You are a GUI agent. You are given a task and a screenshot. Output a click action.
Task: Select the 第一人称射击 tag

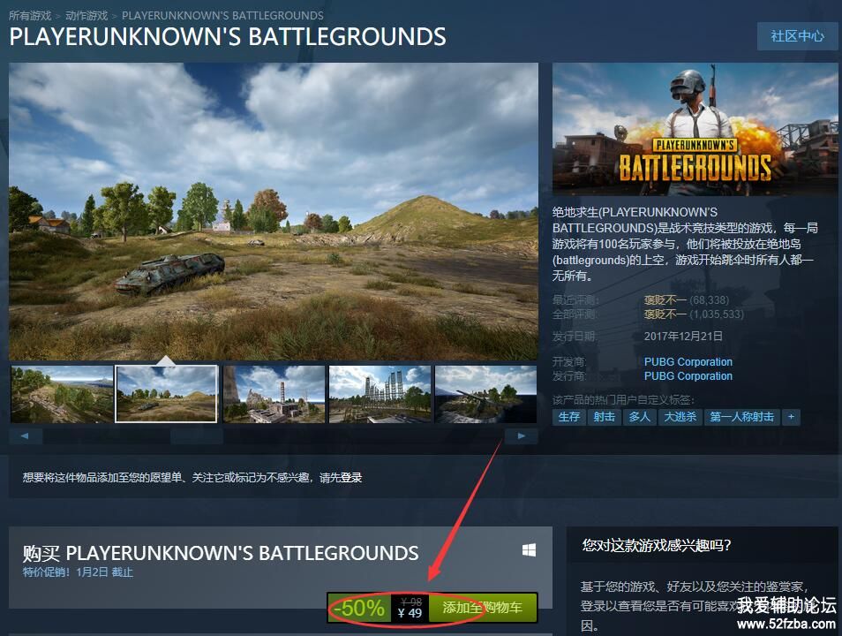[x=741, y=417]
